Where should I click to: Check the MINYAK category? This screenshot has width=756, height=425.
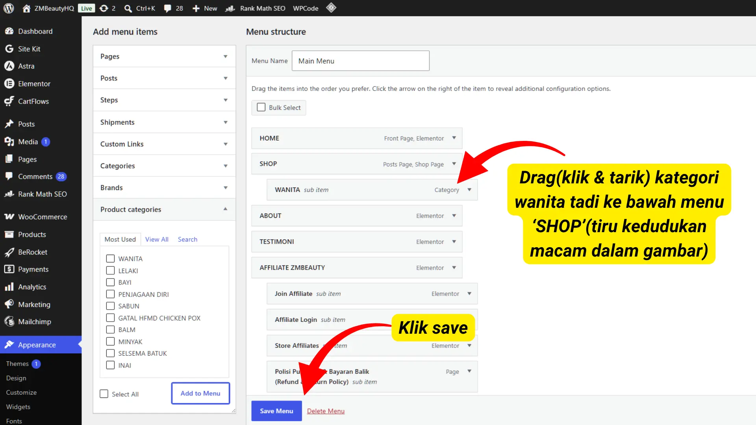pos(110,341)
